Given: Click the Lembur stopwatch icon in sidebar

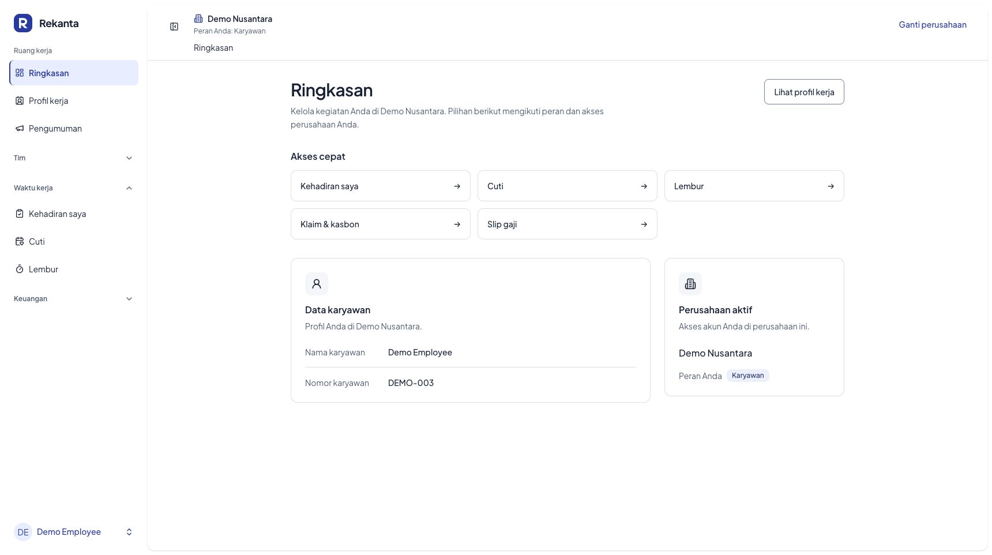Looking at the screenshot, I should [20, 269].
